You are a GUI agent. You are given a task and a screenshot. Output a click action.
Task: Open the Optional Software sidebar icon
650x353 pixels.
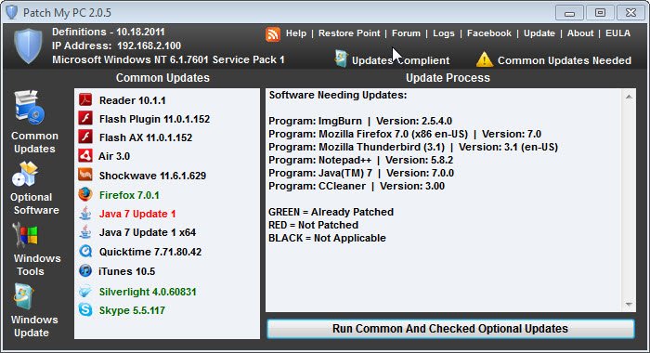click(25, 174)
